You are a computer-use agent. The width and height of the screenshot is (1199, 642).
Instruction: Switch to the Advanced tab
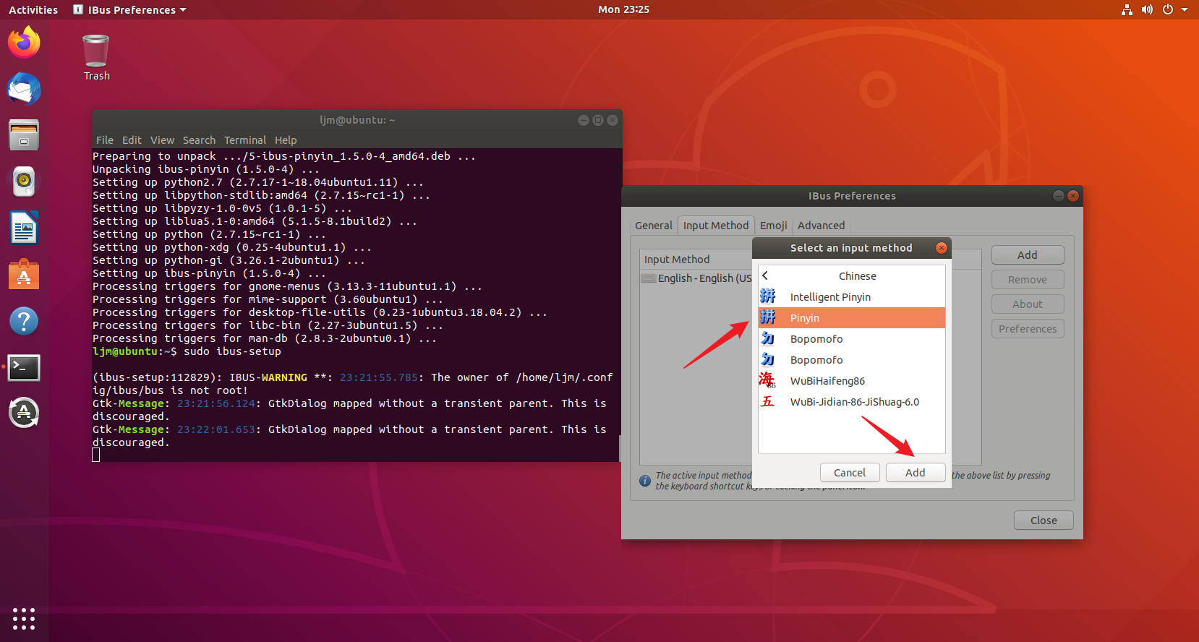point(821,226)
